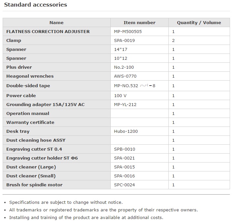Click item number SPA-0019

point(124,41)
